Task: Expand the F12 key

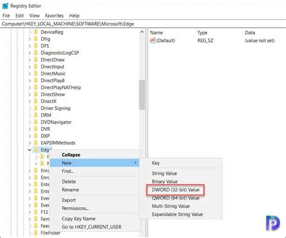Action: [30, 212]
